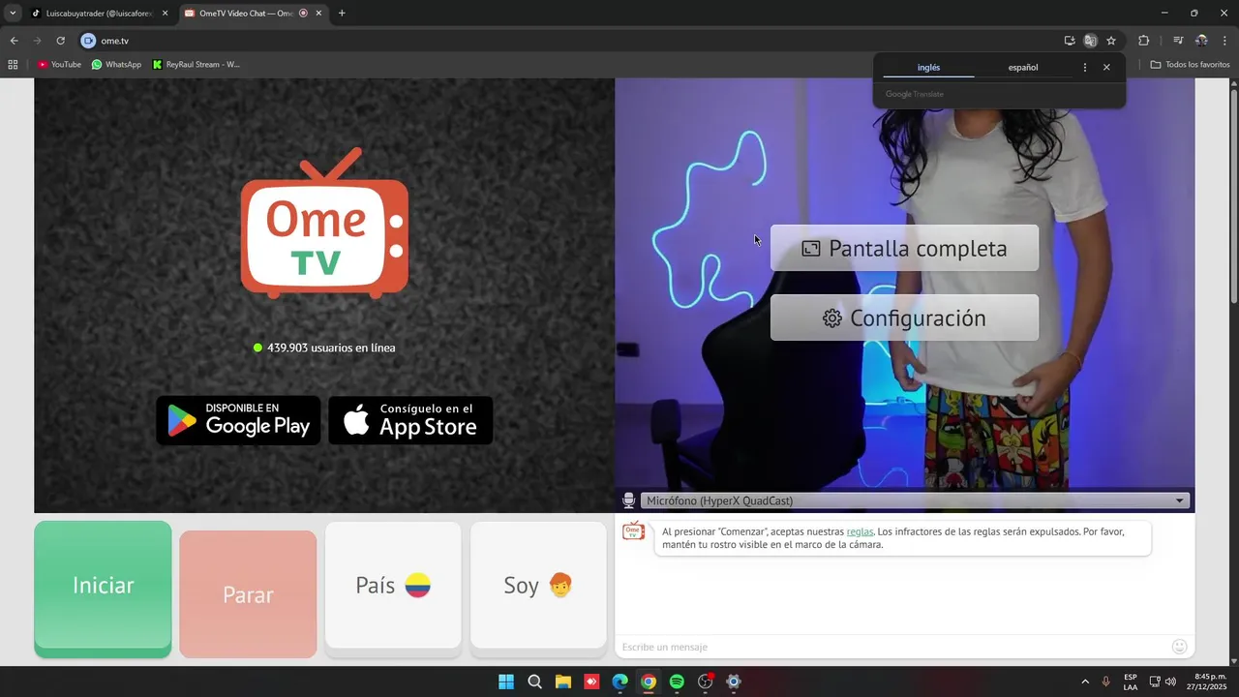Reload the ome.tv page
Viewport: 1239px width, 697px height.
60,41
